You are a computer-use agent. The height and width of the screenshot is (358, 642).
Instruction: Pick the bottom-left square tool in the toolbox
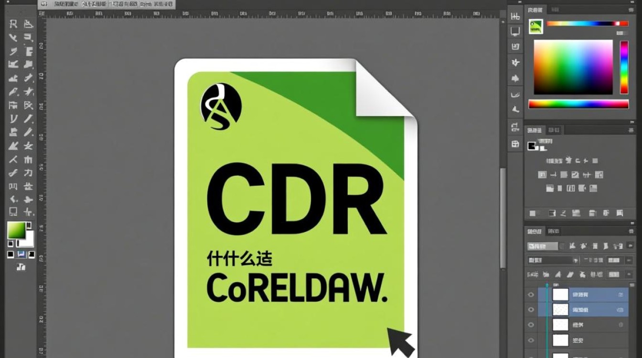point(13,211)
